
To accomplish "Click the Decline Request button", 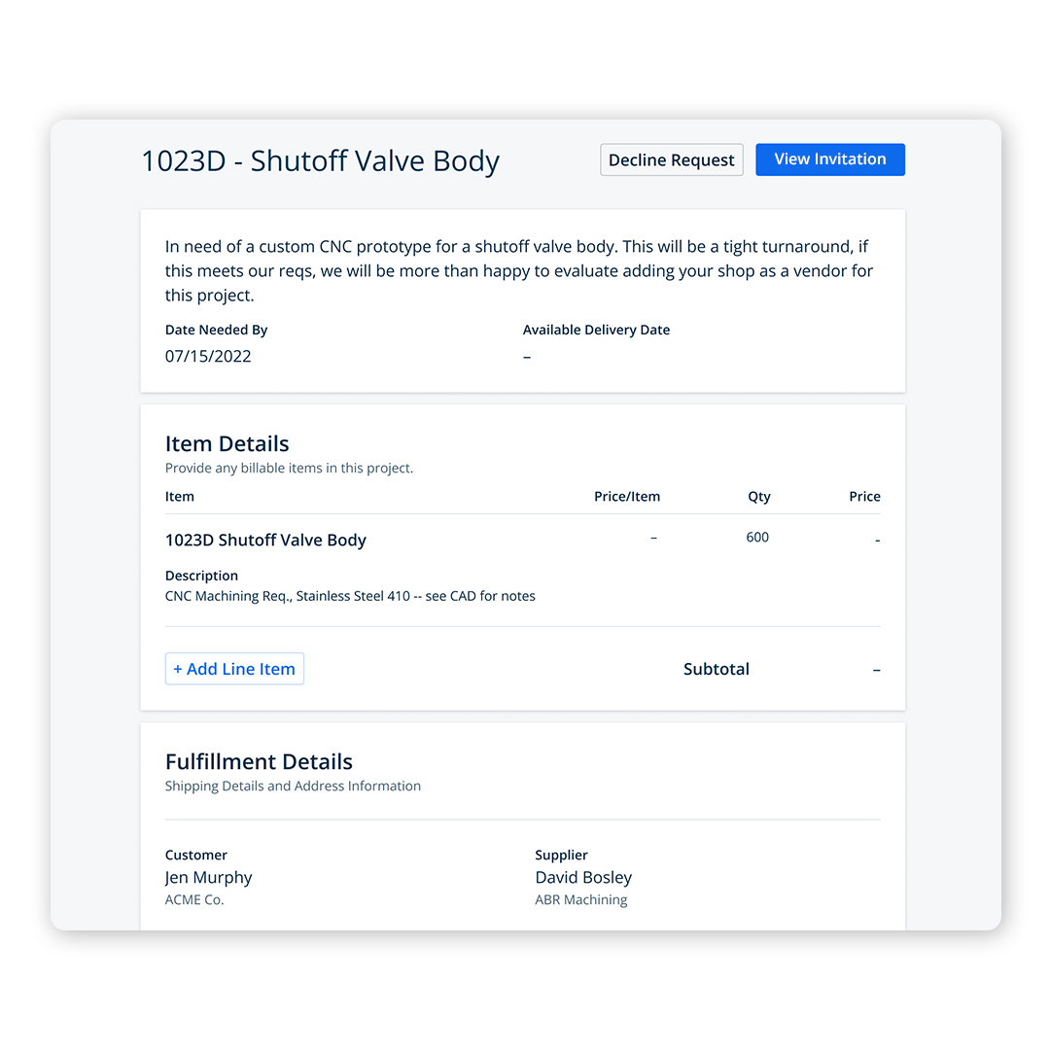I will 671,160.
